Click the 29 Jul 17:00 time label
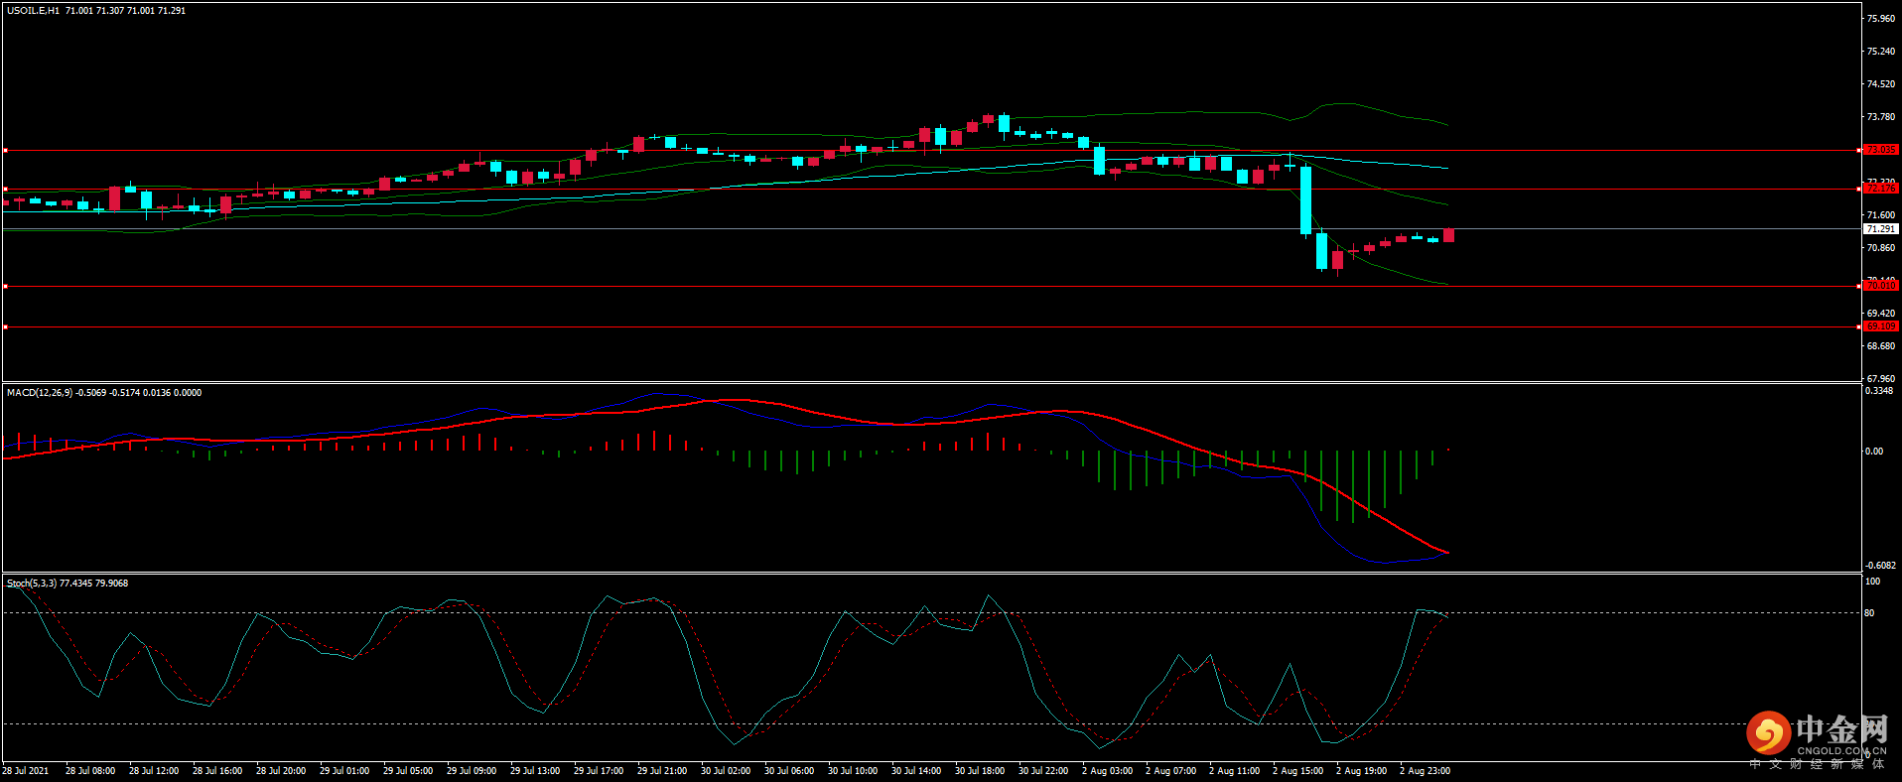This screenshot has height=782, width=1902. [599, 771]
